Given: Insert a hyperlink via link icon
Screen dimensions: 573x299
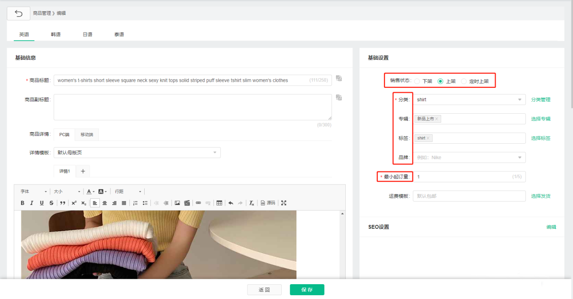Looking at the screenshot, I should pos(198,203).
